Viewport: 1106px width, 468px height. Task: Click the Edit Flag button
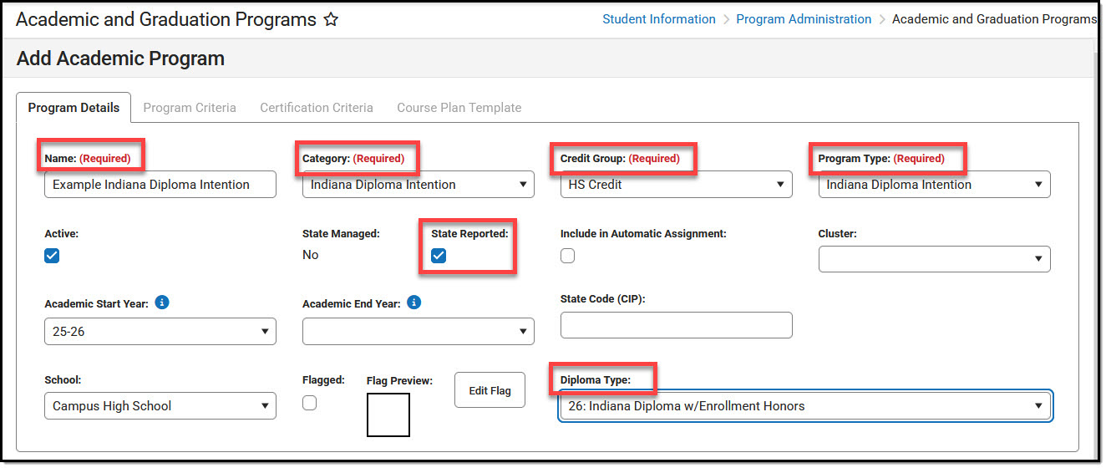coord(490,390)
